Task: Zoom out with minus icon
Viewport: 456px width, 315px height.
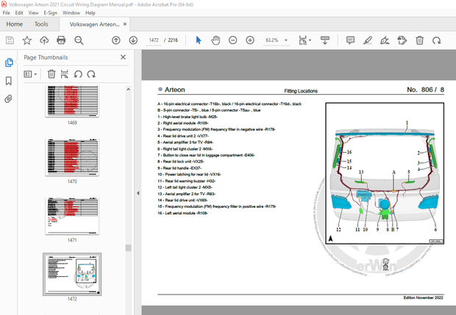Action: (232, 40)
